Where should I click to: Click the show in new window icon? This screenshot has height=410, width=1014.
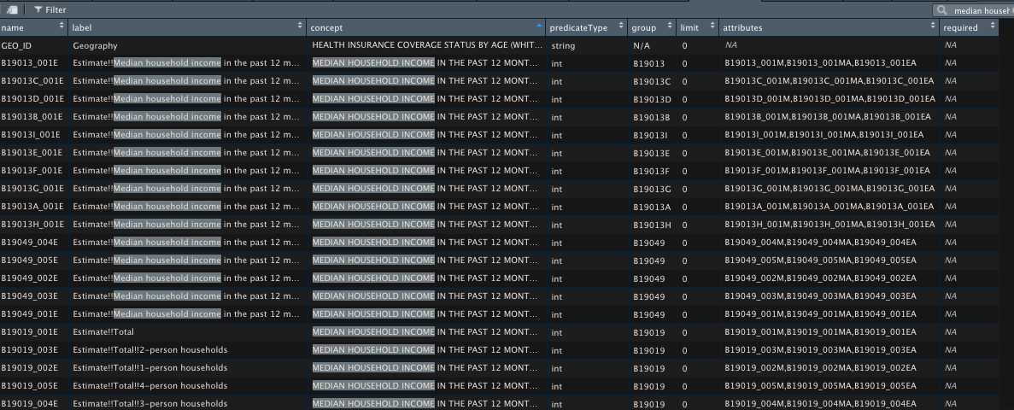13,9
